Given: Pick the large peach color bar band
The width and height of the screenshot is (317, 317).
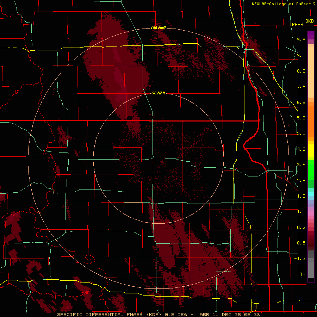Looking at the screenshot, I should pyautogui.click(x=311, y=72).
